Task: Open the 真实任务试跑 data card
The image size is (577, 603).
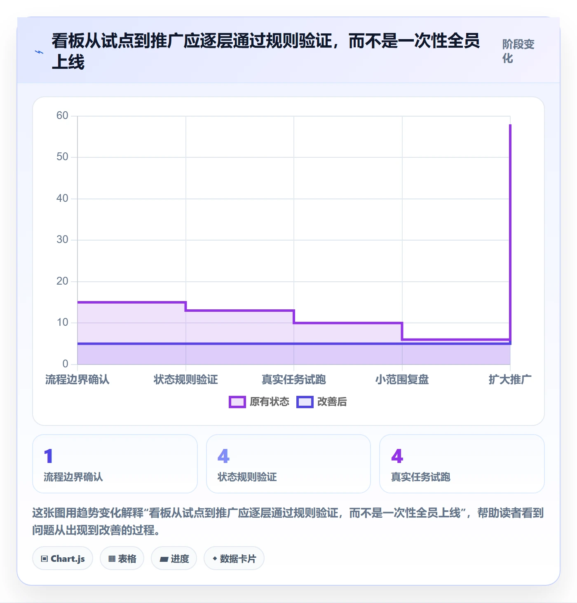Action: [x=462, y=464]
